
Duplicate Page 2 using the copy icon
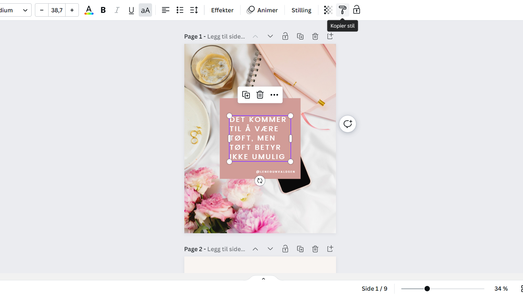pyautogui.click(x=300, y=249)
